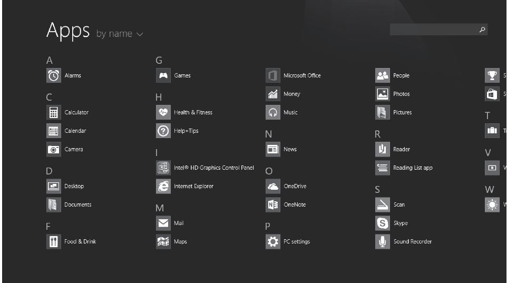Screen dimensions: 507x283
Task: Open the Store shopping bag icon
Action: click(x=492, y=94)
